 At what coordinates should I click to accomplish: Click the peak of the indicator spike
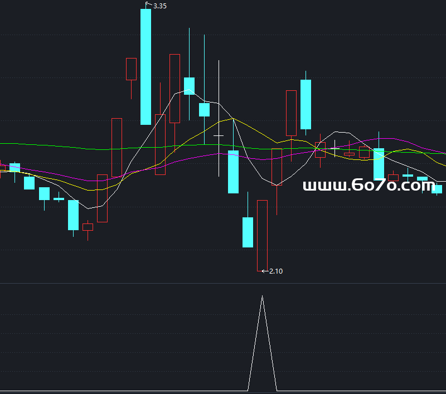pos(262,297)
